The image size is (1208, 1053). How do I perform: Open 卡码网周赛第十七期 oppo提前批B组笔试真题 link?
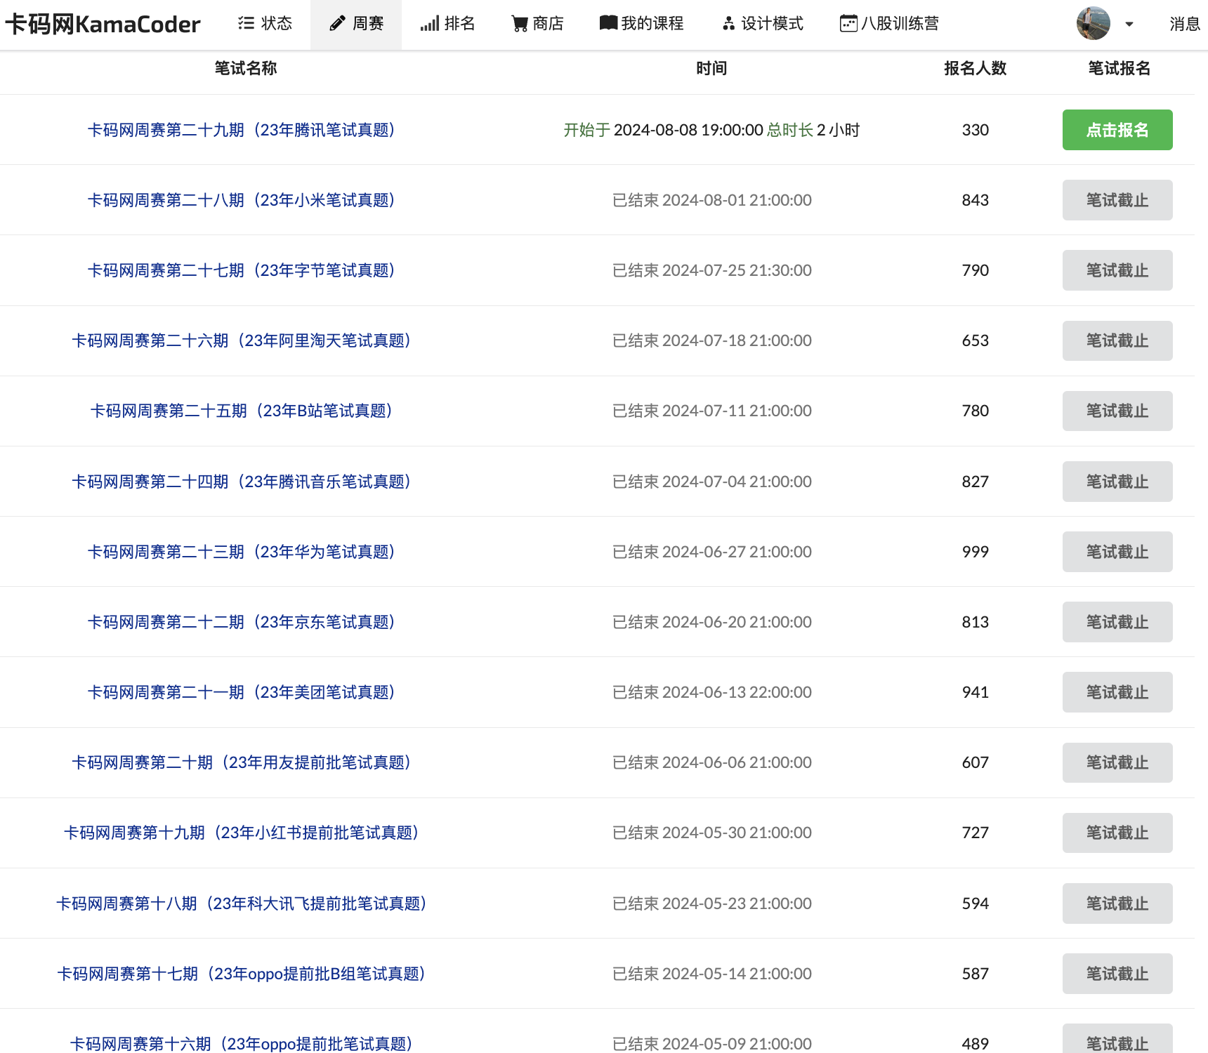pos(241,974)
